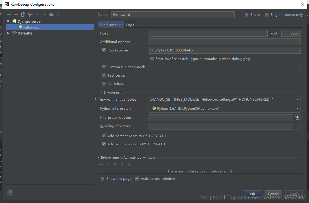Click the OK button
309x203 pixels.
coord(252,194)
